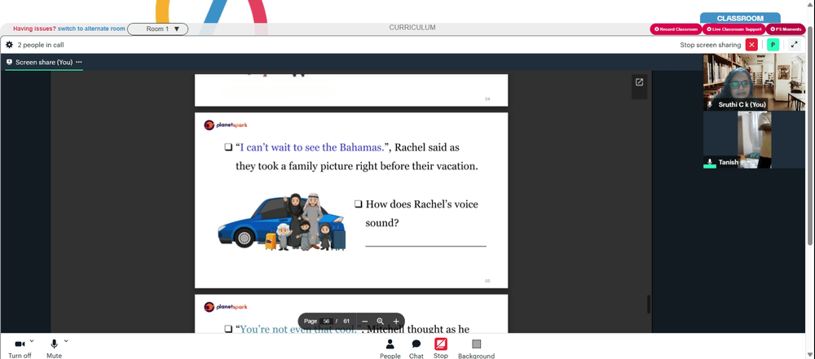Click the quote "I can't wait to see the Bahamas."

[312, 147]
